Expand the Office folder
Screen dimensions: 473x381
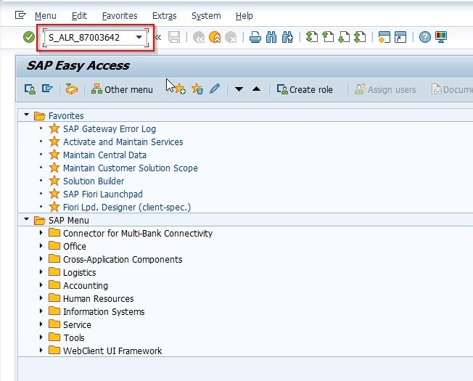click(41, 245)
